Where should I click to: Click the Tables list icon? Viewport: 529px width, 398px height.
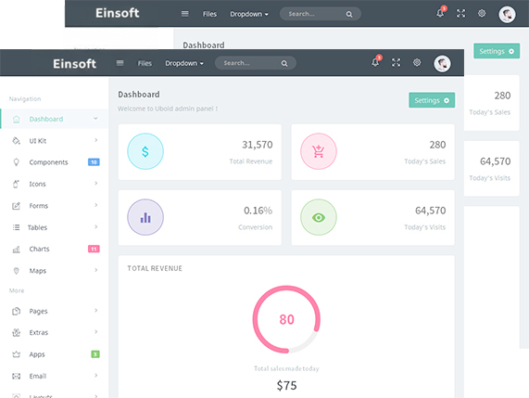16,227
